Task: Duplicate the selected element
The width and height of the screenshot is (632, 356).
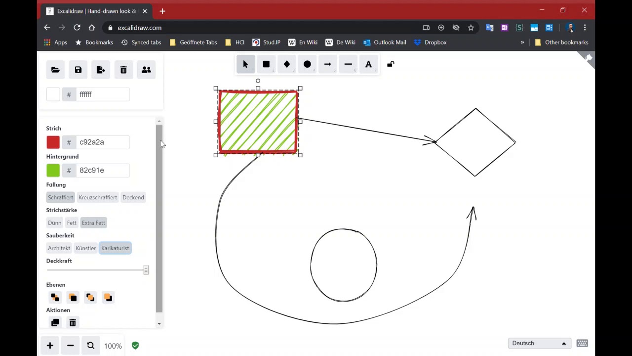Action: pos(55,322)
